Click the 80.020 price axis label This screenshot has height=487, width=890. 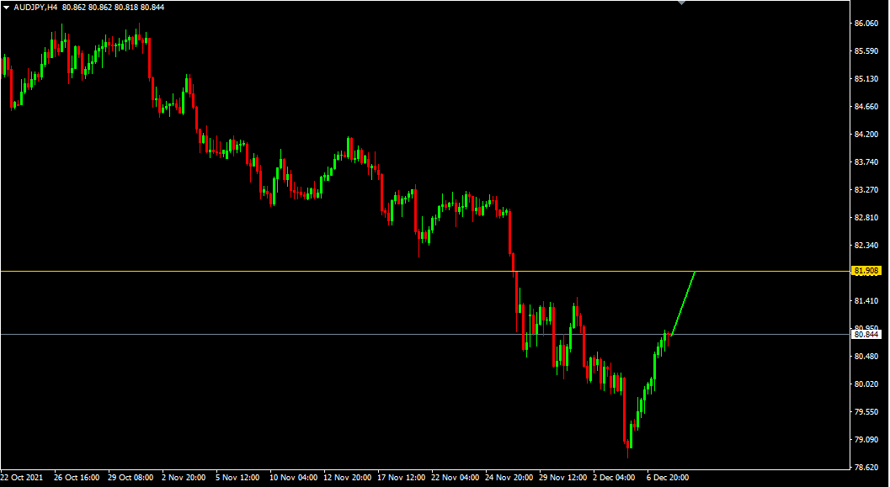coord(866,384)
